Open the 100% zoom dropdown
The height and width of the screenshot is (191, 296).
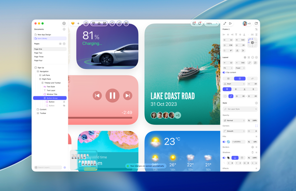coord(212,23)
